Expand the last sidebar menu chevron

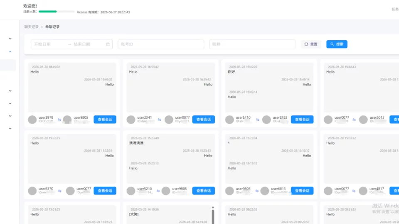[x=10, y=129]
